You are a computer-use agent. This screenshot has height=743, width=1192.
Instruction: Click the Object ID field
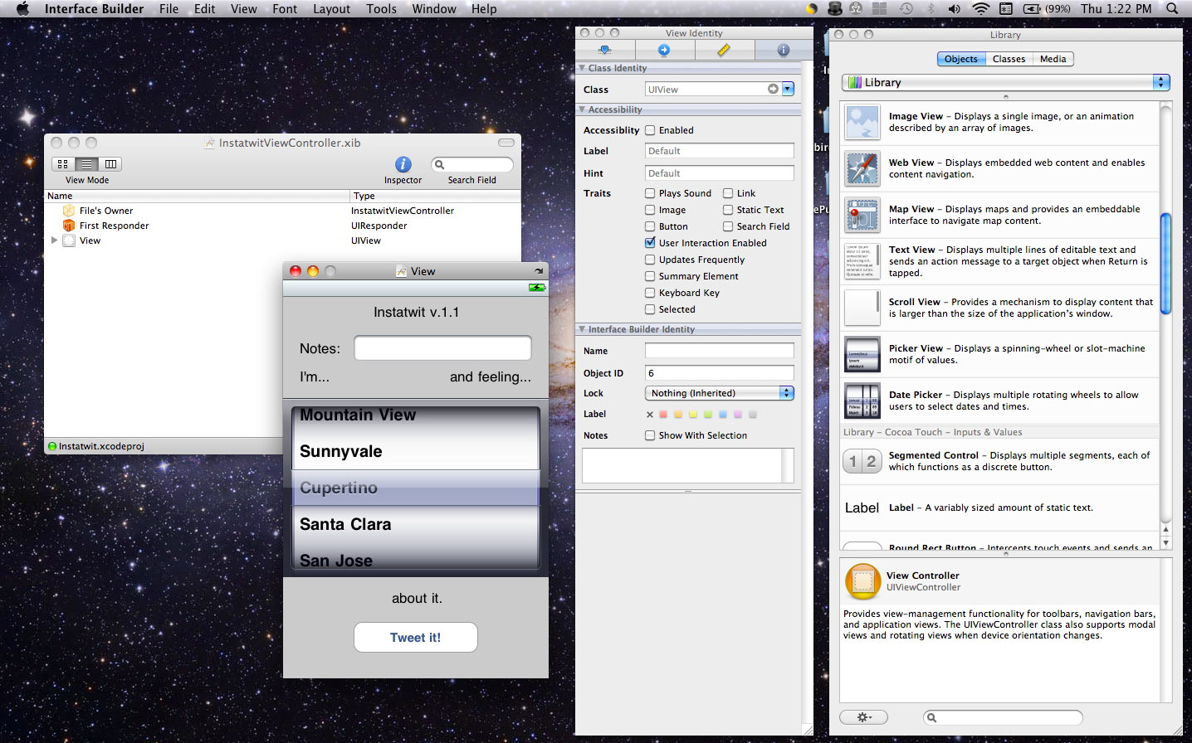point(720,373)
